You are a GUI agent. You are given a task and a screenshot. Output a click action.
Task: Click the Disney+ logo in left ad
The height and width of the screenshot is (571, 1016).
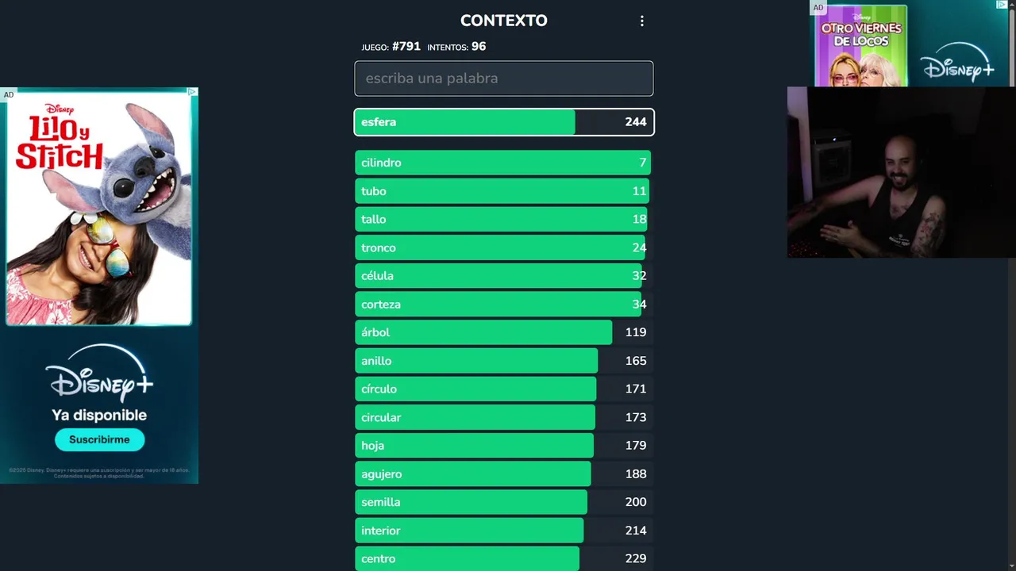(99, 374)
